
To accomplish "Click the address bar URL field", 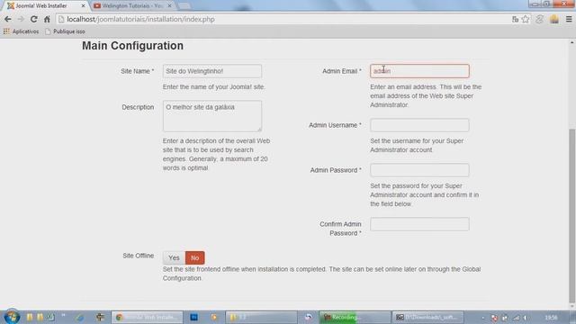I will point(283,19).
